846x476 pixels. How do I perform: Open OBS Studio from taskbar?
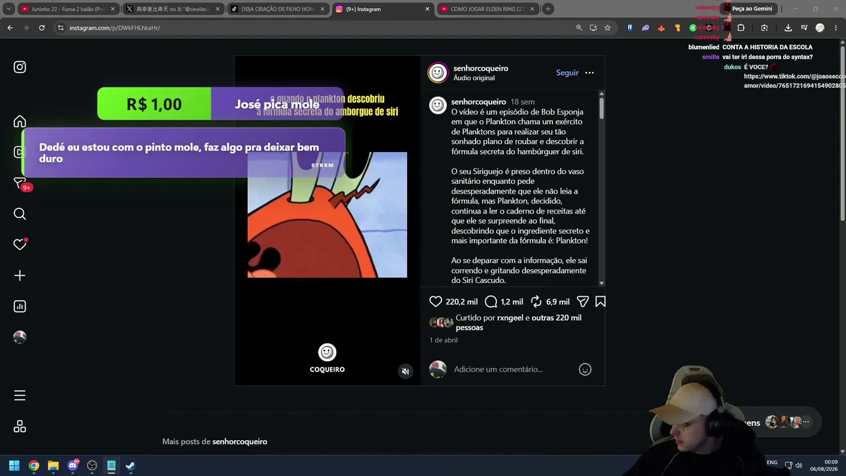(92, 465)
